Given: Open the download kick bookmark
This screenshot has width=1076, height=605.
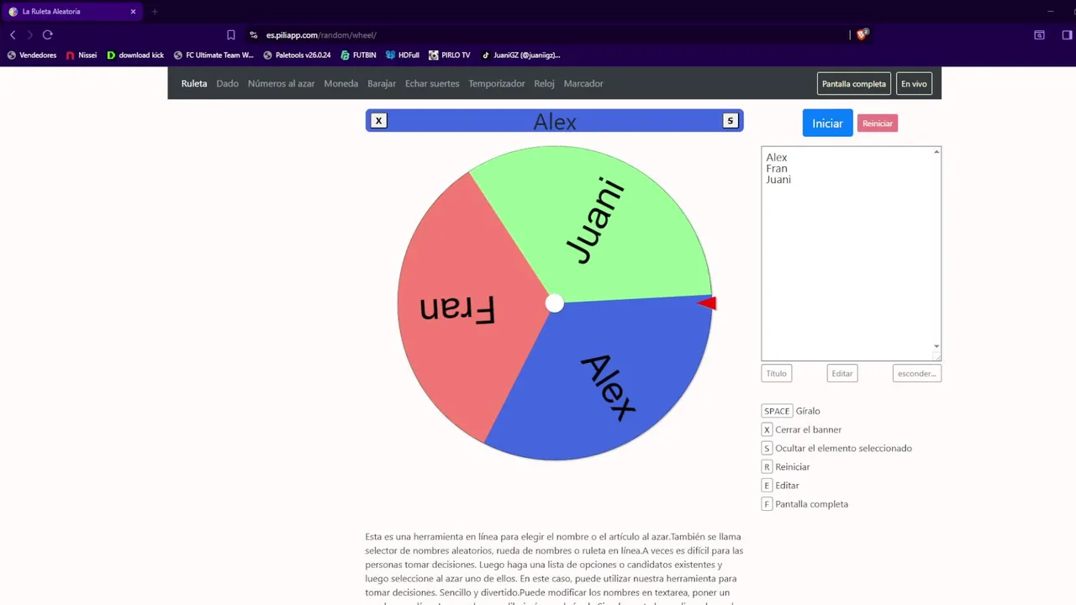Looking at the screenshot, I should tap(135, 55).
